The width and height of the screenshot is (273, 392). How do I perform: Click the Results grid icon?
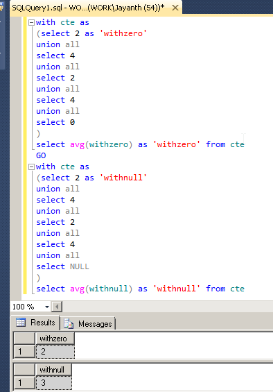(x=21, y=322)
